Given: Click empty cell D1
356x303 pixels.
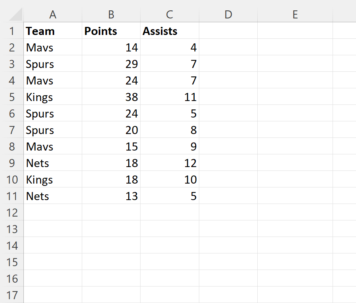Looking at the screenshot, I should tap(228, 31).
